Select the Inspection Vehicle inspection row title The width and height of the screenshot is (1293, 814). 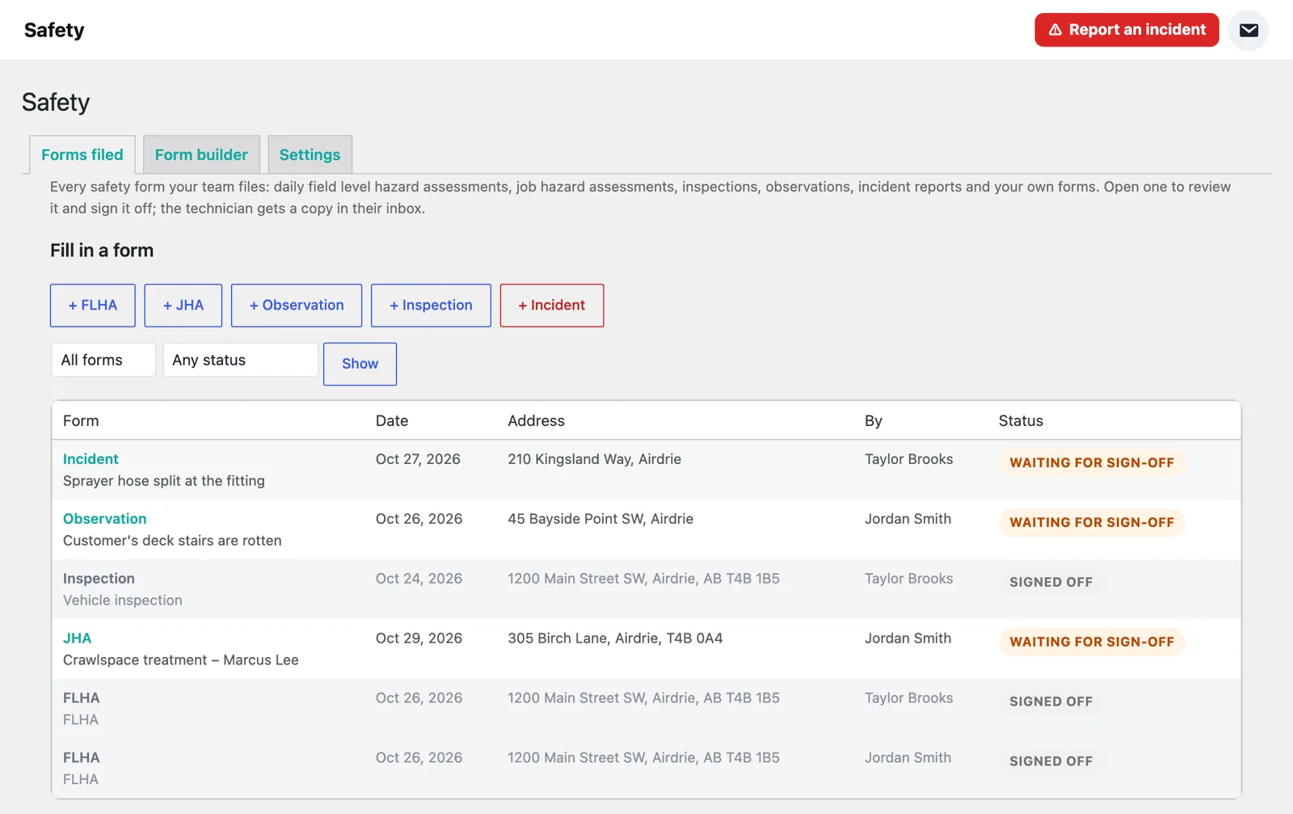[x=99, y=579]
